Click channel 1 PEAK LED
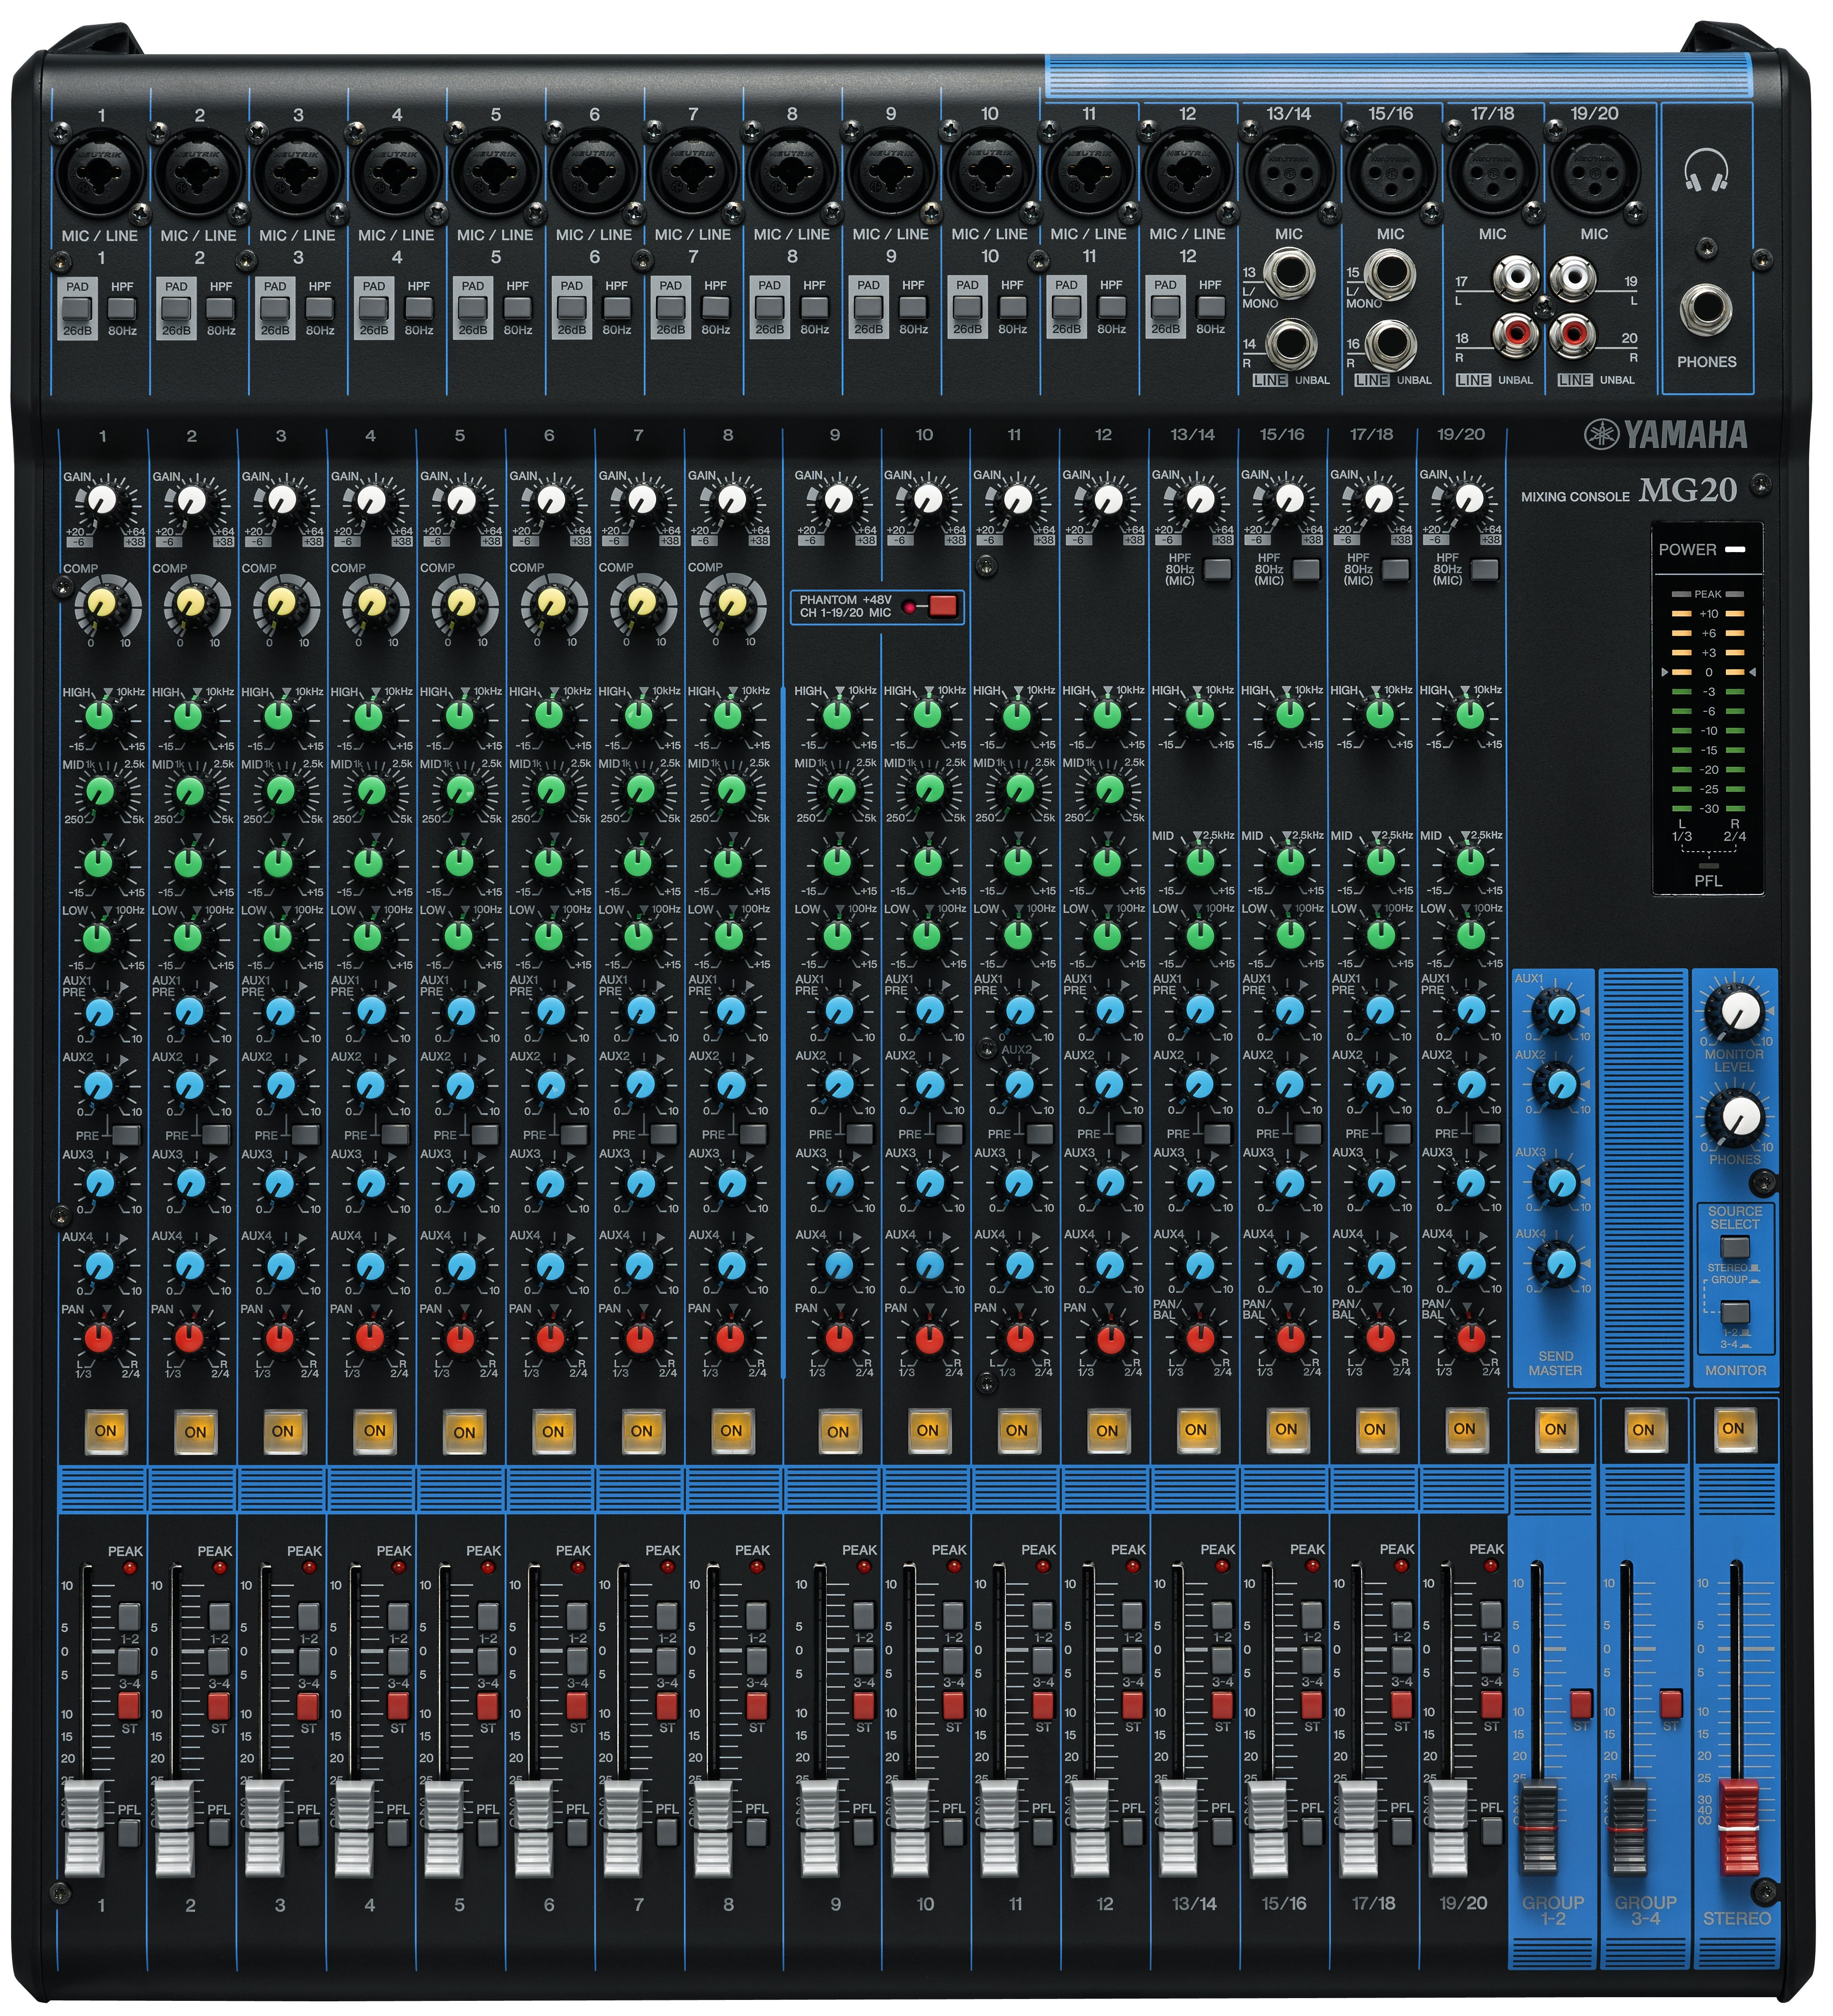This screenshot has width=1833, height=2016. (129, 1567)
